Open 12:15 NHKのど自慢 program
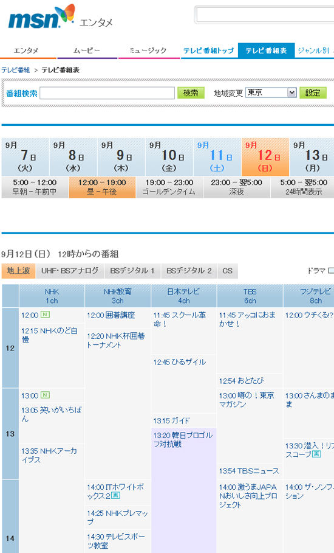Screen dimensions: 334x553 49,335
